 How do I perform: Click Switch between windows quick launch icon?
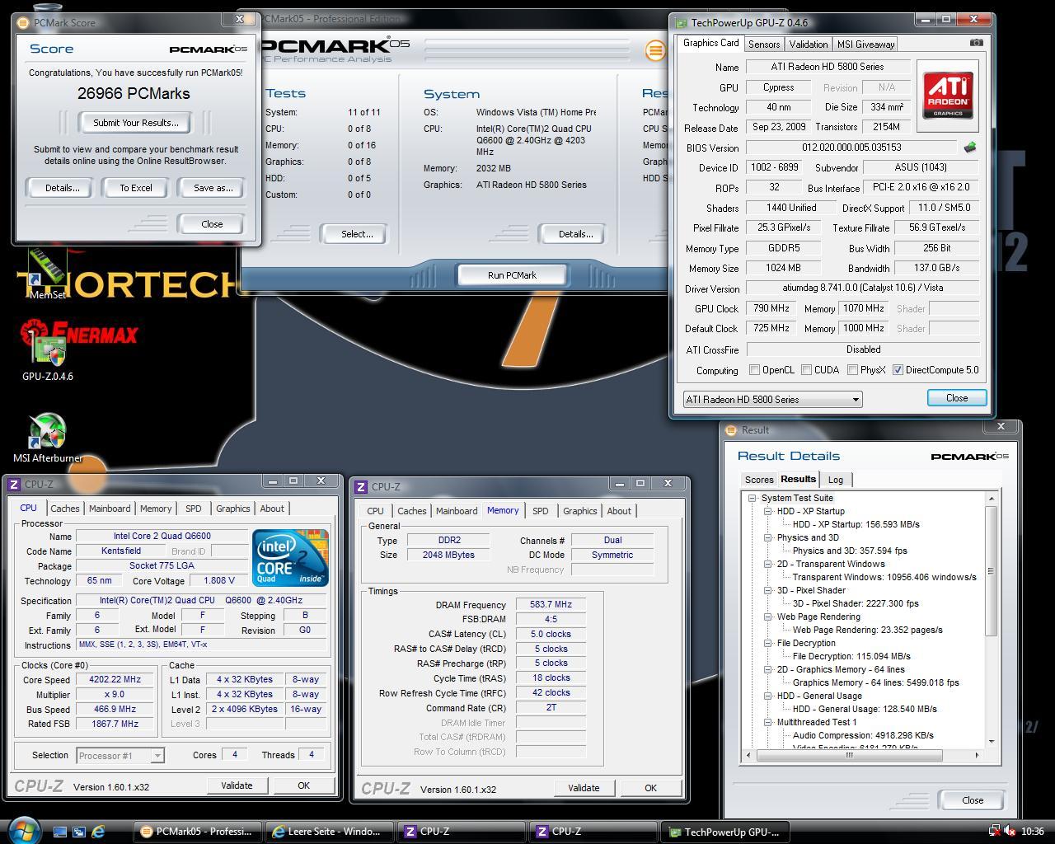[79, 832]
